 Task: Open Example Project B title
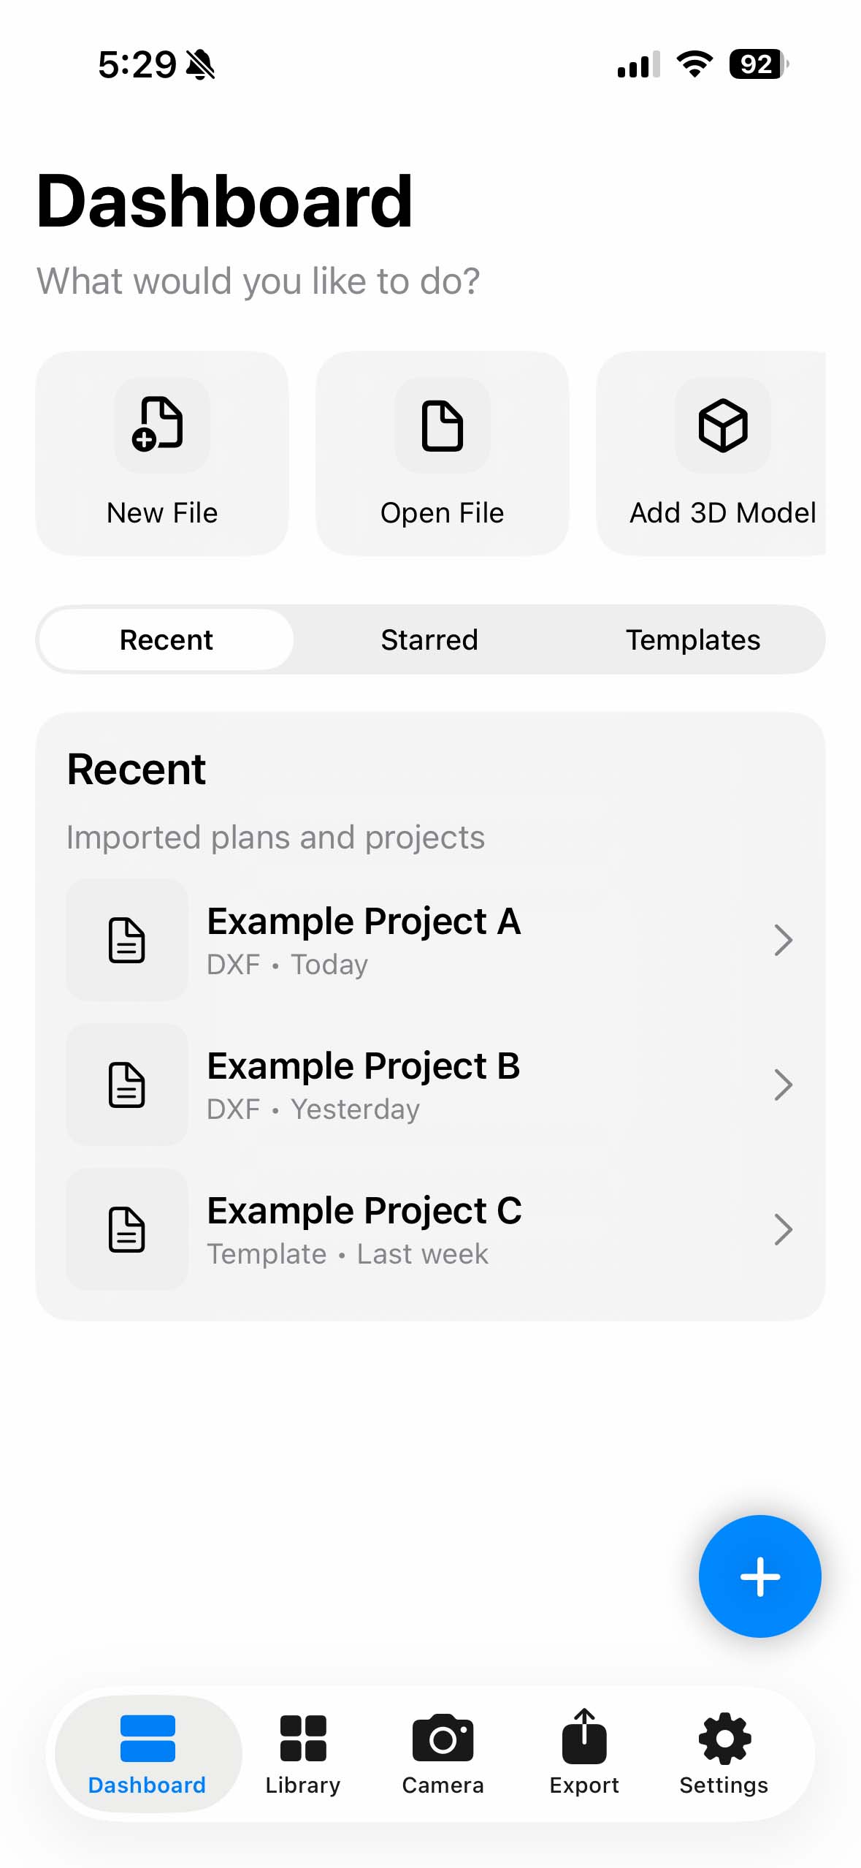363,1066
